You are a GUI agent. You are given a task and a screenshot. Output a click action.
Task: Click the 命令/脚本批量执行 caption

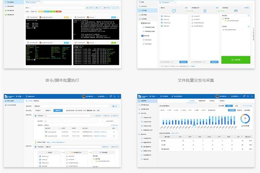[x=62, y=80]
